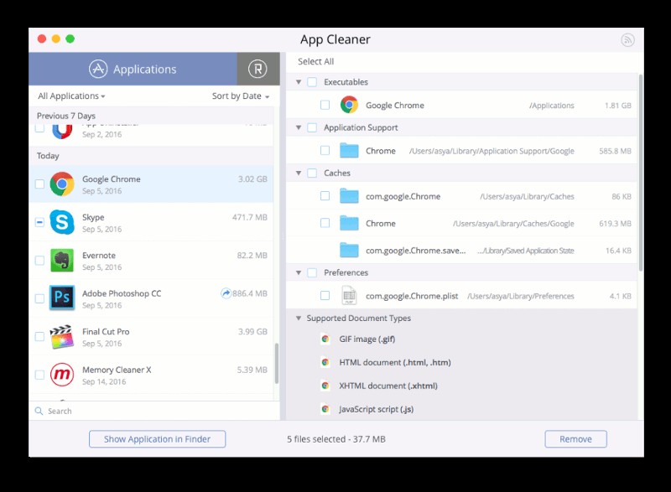Check the Google Chrome executable checkbox
671x492 pixels.
coord(325,105)
